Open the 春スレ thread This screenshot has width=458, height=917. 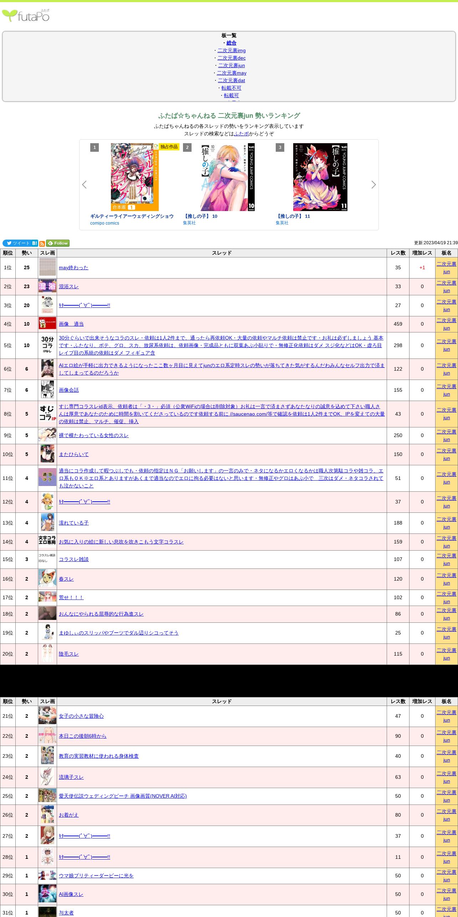66,579
